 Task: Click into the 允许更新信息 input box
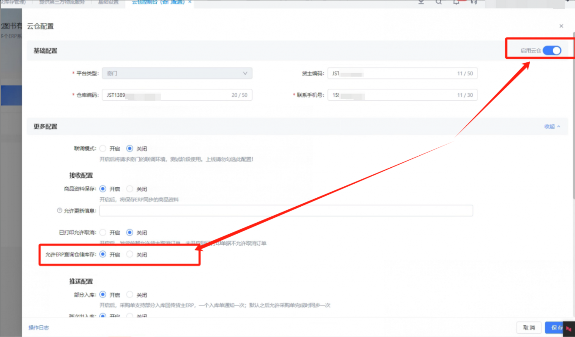[x=286, y=211]
